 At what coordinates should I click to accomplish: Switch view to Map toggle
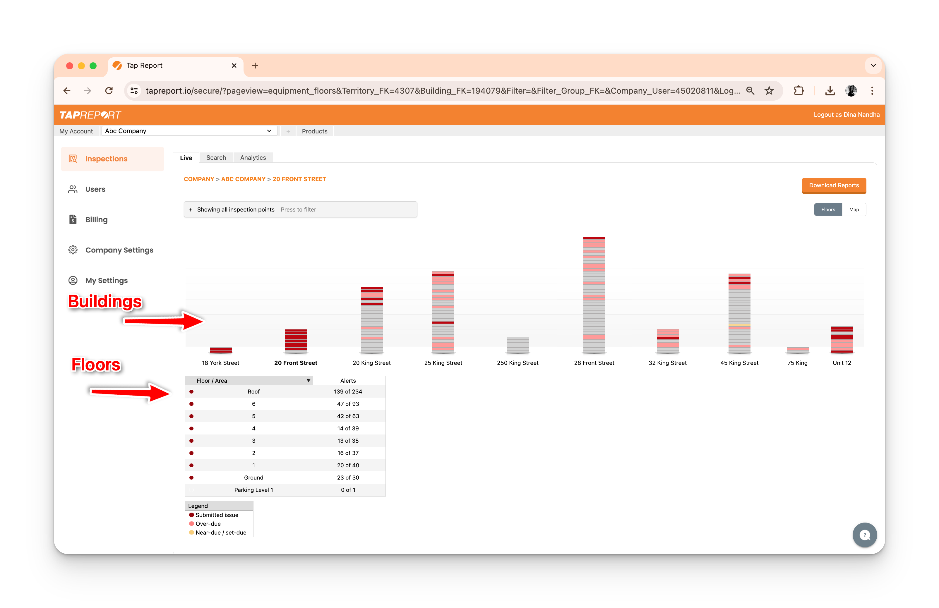click(x=854, y=210)
